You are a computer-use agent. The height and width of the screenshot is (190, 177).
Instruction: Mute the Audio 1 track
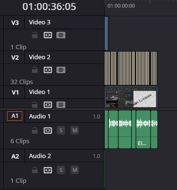coord(75,130)
